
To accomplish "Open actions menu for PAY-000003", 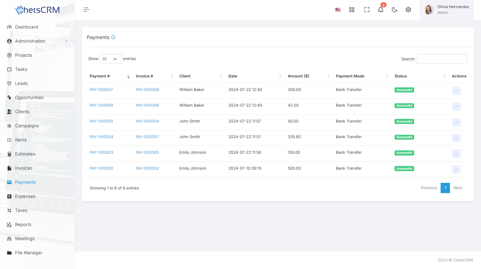I will coord(456,153).
